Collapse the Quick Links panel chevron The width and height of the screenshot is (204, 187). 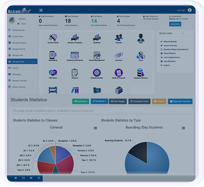coord(183,33)
